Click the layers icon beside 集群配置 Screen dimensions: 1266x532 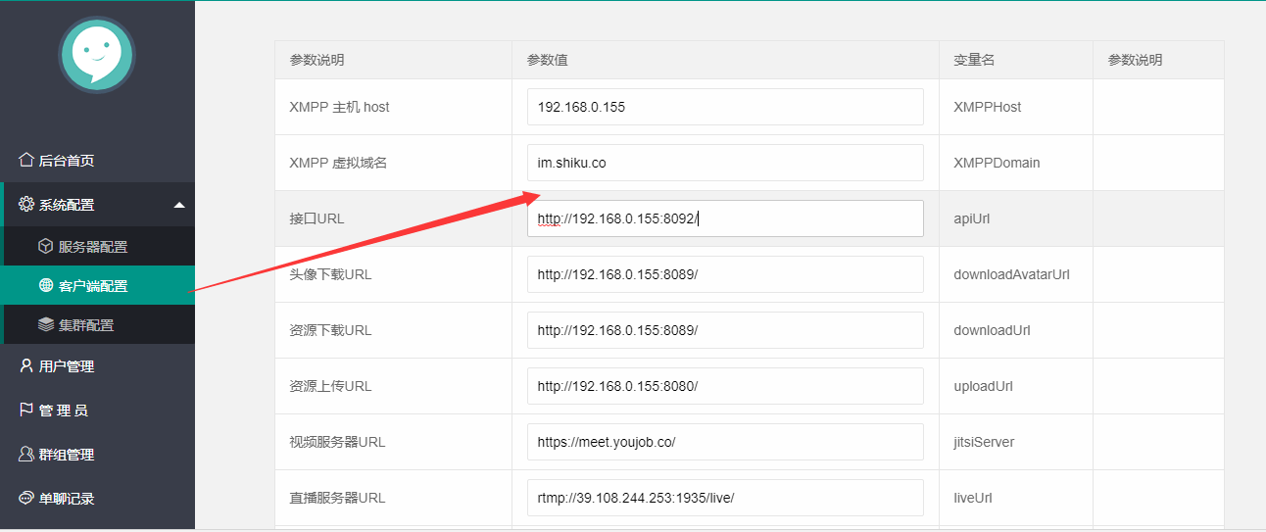click(x=46, y=324)
